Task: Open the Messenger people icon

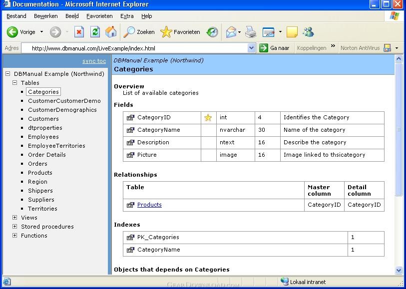Action: (309, 32)
